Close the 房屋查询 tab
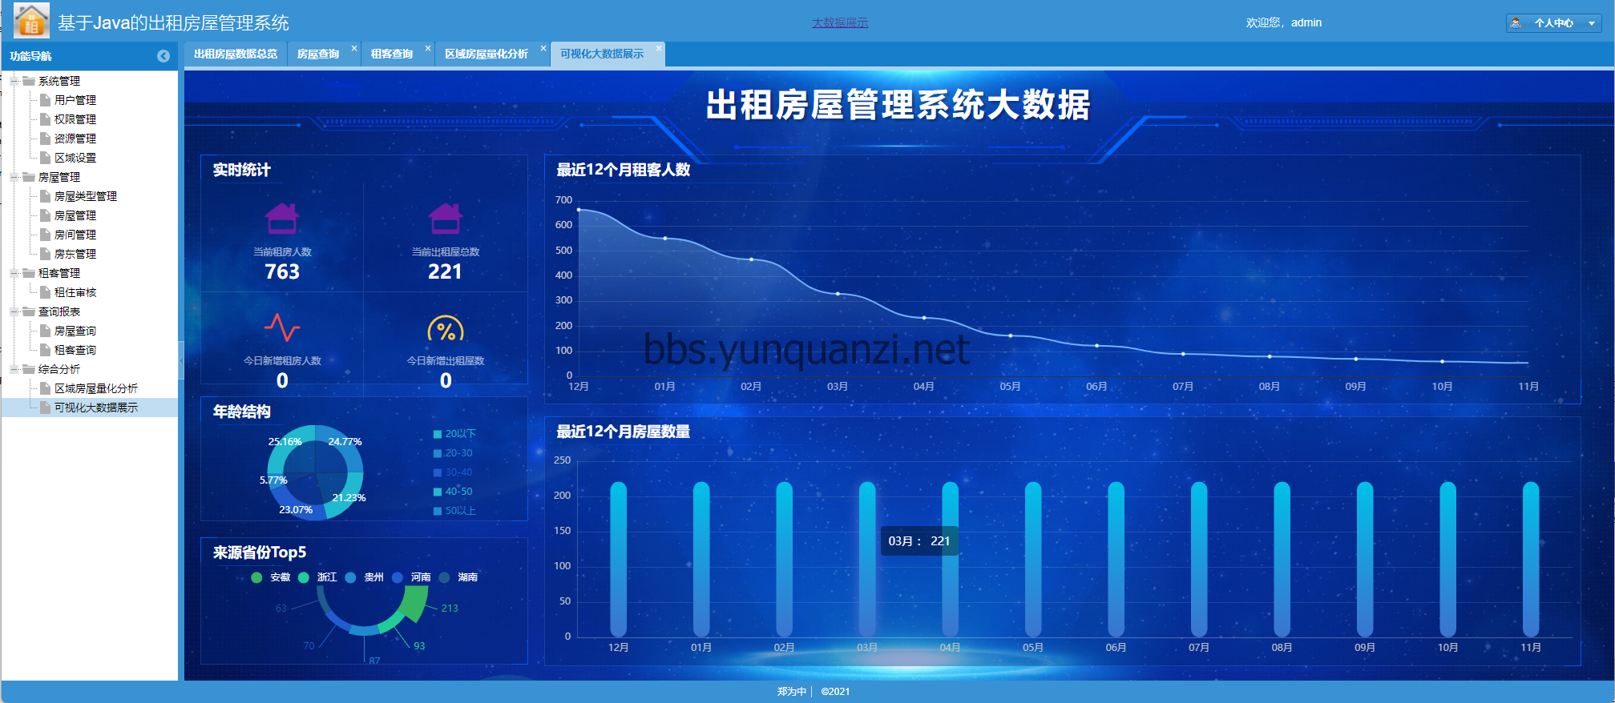The width and height of the screenshot is (1615, 703). tap(354, 49)
